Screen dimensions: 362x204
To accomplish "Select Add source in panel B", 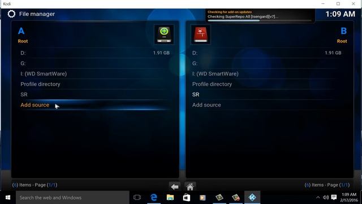I will coord(266,105).
